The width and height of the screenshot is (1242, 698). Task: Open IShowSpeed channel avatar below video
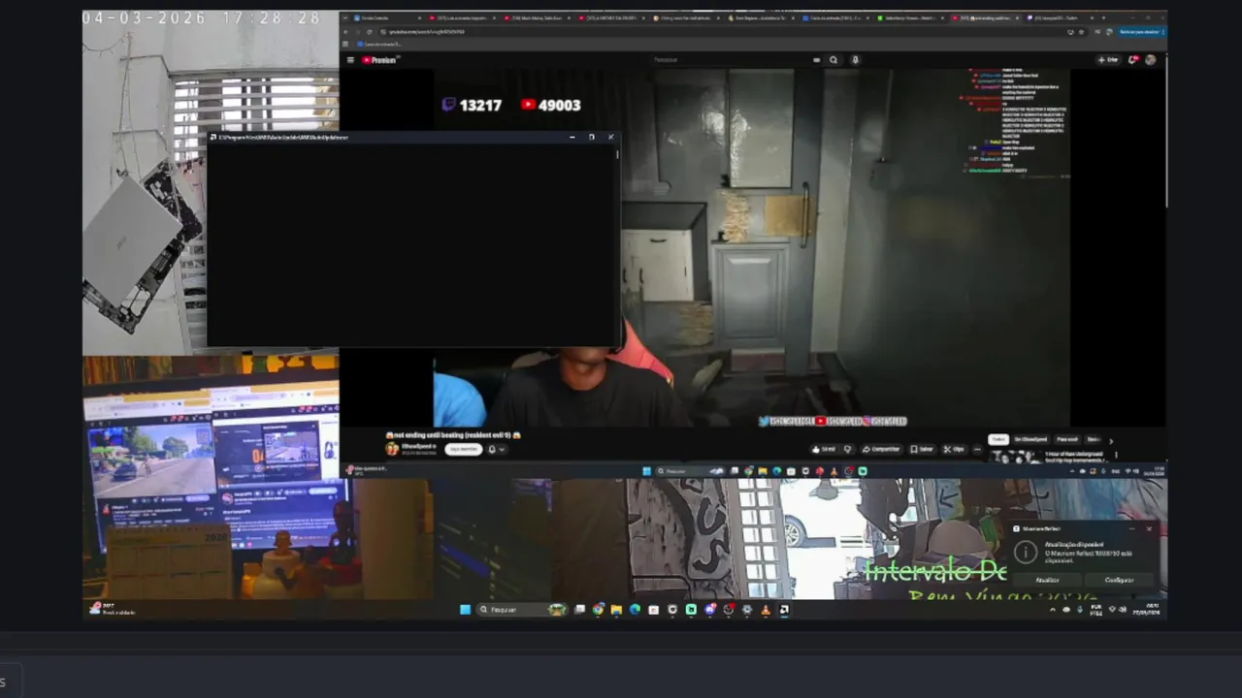click(392, 449)
